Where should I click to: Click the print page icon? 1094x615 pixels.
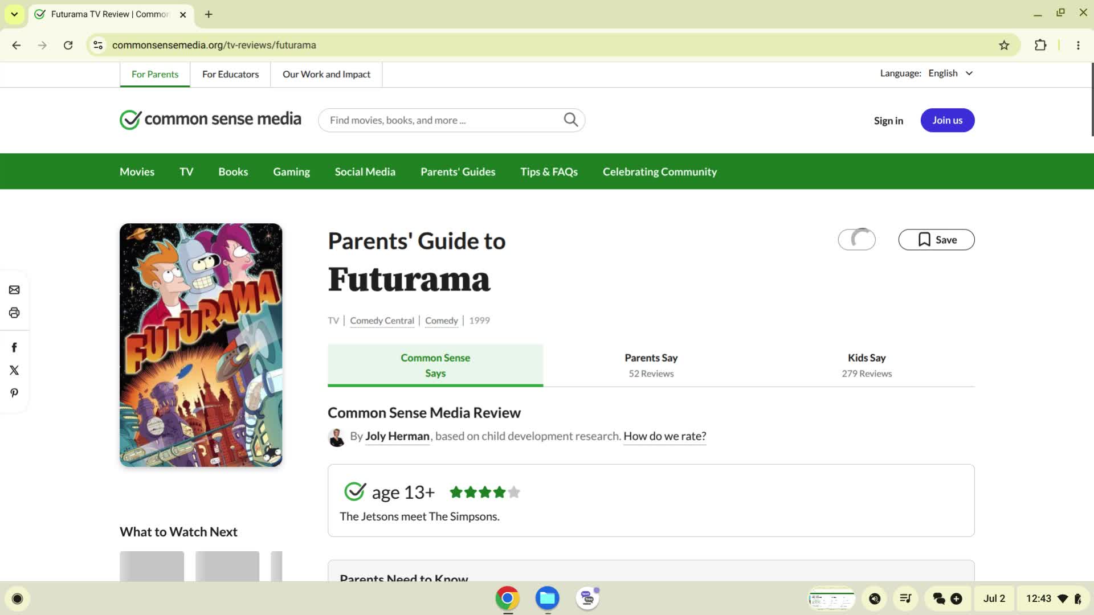click(14, 313)
